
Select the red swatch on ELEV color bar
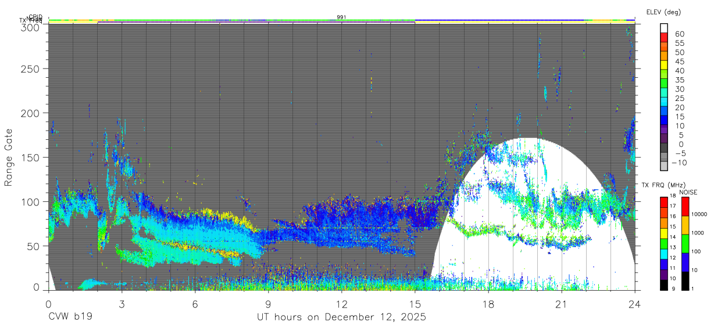pos(665,38)
